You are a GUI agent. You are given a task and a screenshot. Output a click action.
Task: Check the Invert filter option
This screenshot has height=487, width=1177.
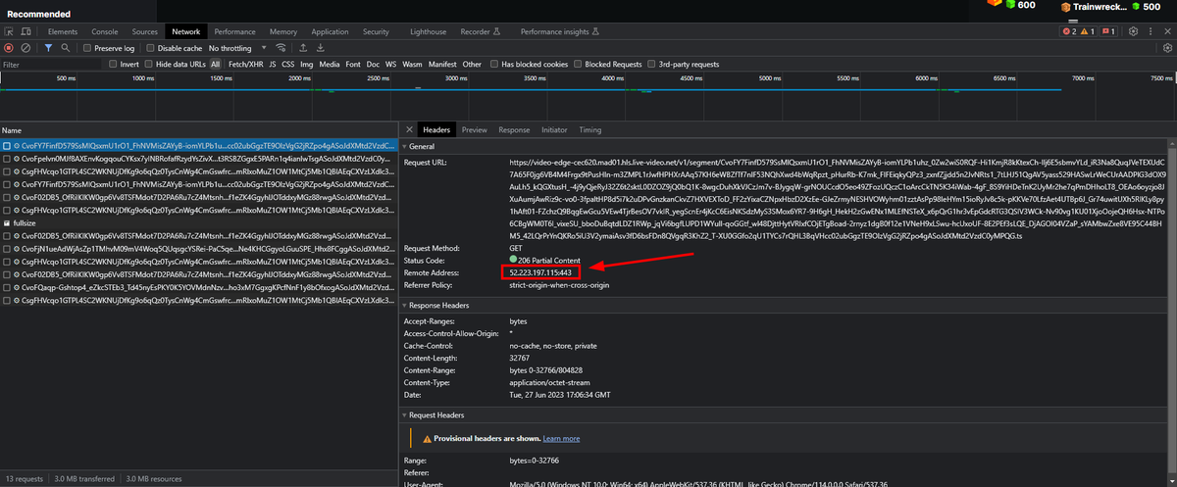click(113, 64)
